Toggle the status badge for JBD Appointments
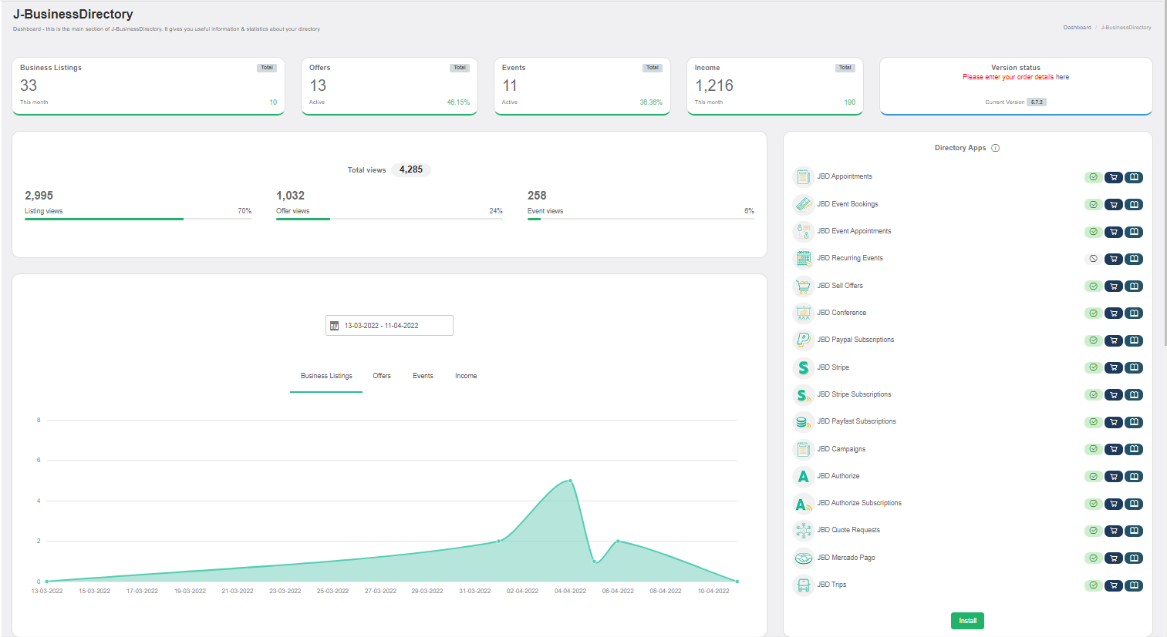Screen dimensions: 1167x637 click(1093, 177)
